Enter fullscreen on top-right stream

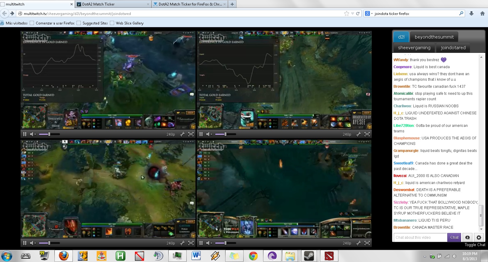click(x=367, y=134)
